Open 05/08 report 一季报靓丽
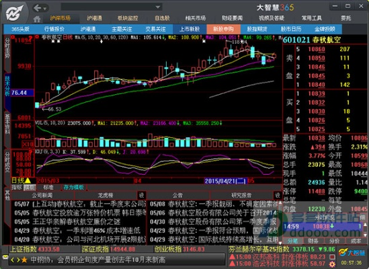This screenshot has height=269, width=369. [x=222, y=204]
